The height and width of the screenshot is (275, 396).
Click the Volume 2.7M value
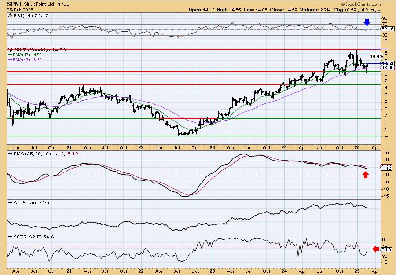[x=315, y=10]
